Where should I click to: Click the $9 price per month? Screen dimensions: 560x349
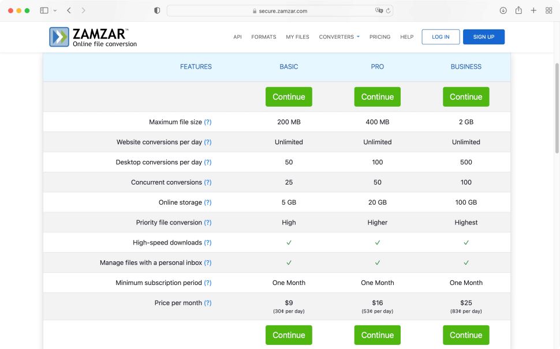coord(289,303)
